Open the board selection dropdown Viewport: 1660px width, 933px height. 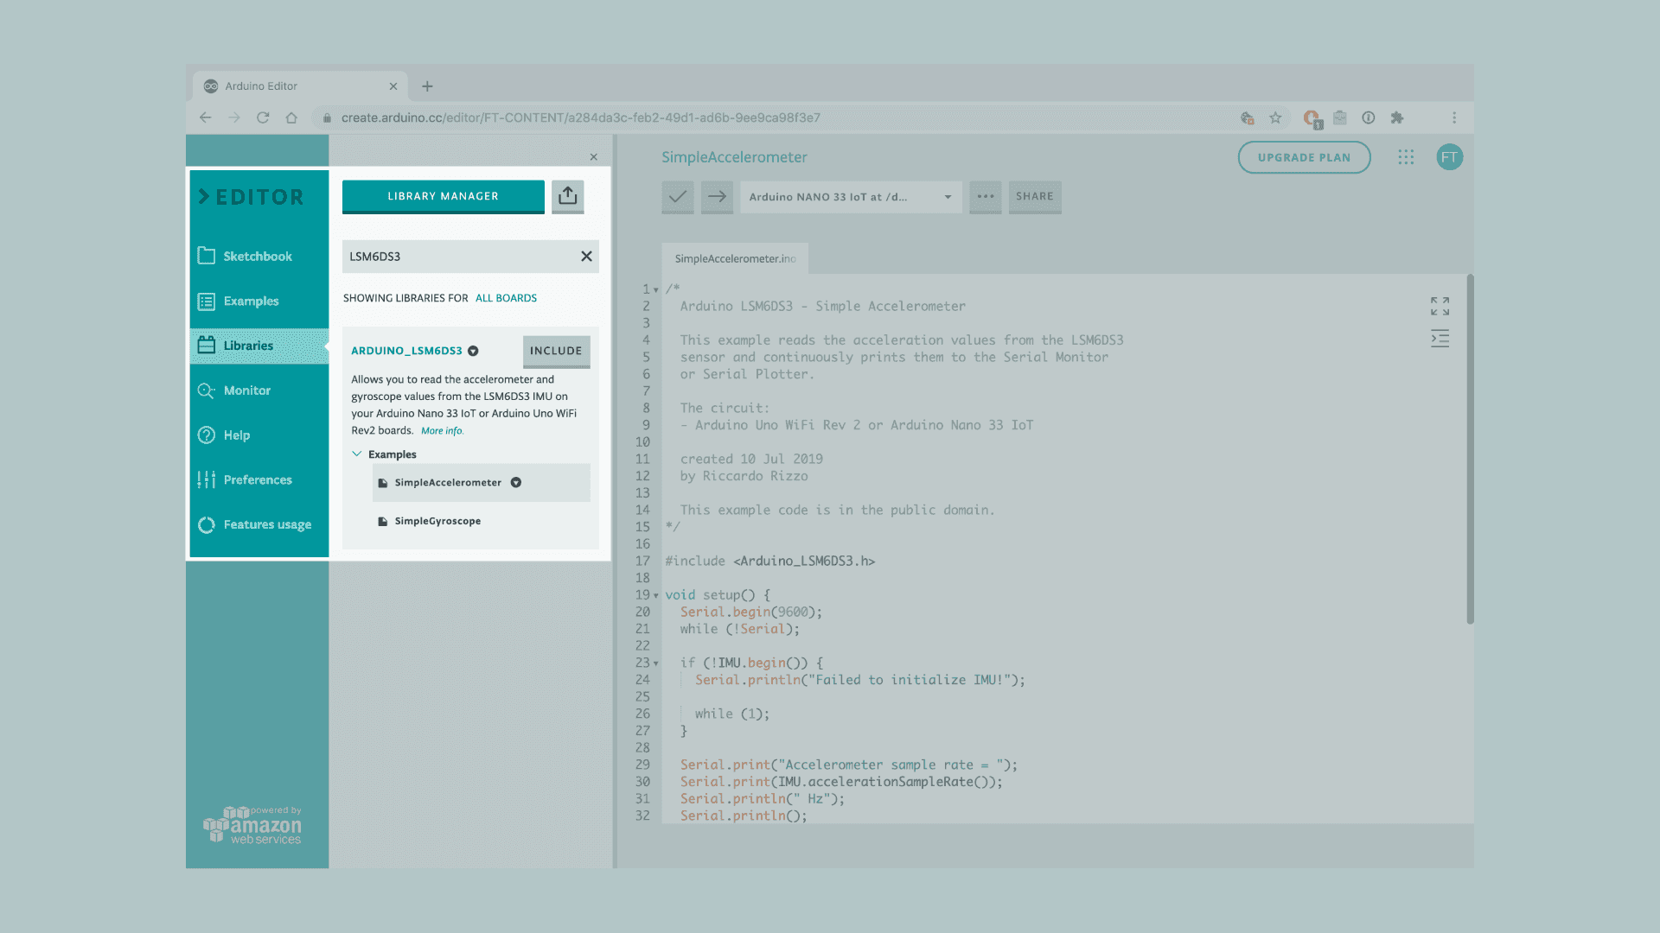851,197
